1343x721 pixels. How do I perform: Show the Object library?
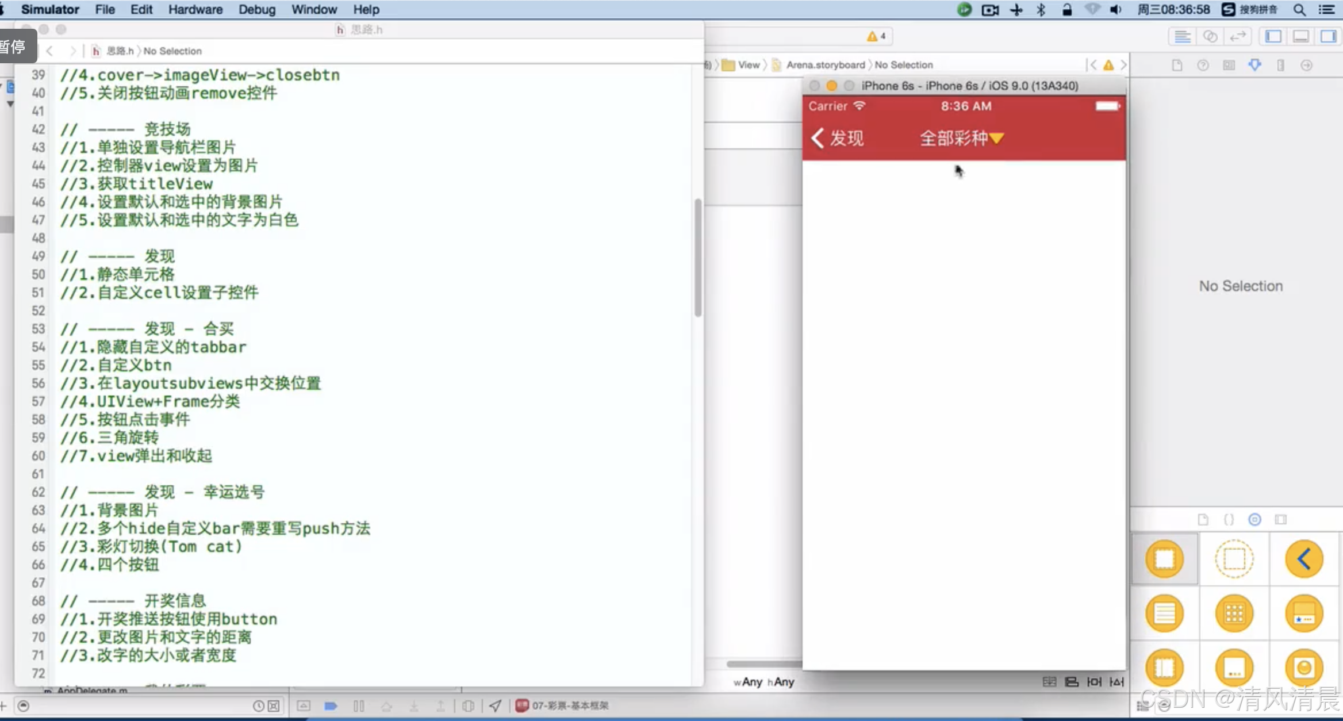point(1254,520)
